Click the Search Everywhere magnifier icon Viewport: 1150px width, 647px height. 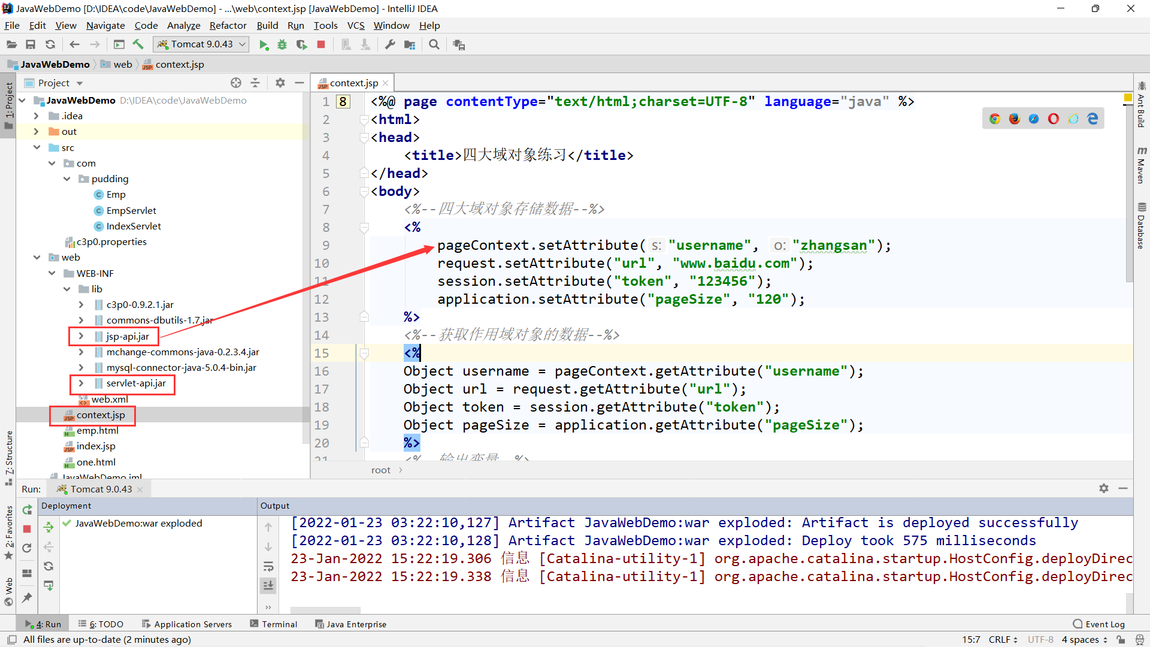(434, 44)
